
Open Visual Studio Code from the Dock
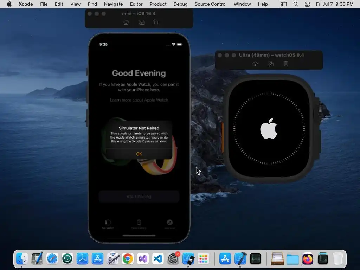(158, 259)
